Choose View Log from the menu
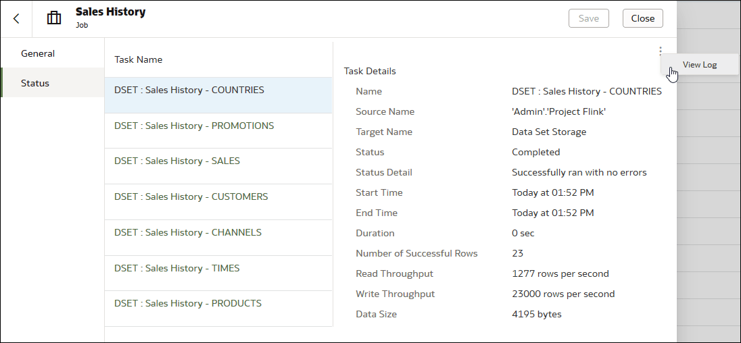This screenshot has width=741, height=343. (699, 65)
